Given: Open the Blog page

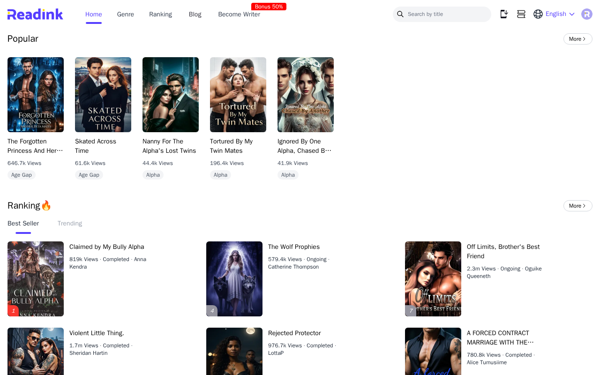Looking at the screenshot, I should pyautogui.click(x=195, y=14).
